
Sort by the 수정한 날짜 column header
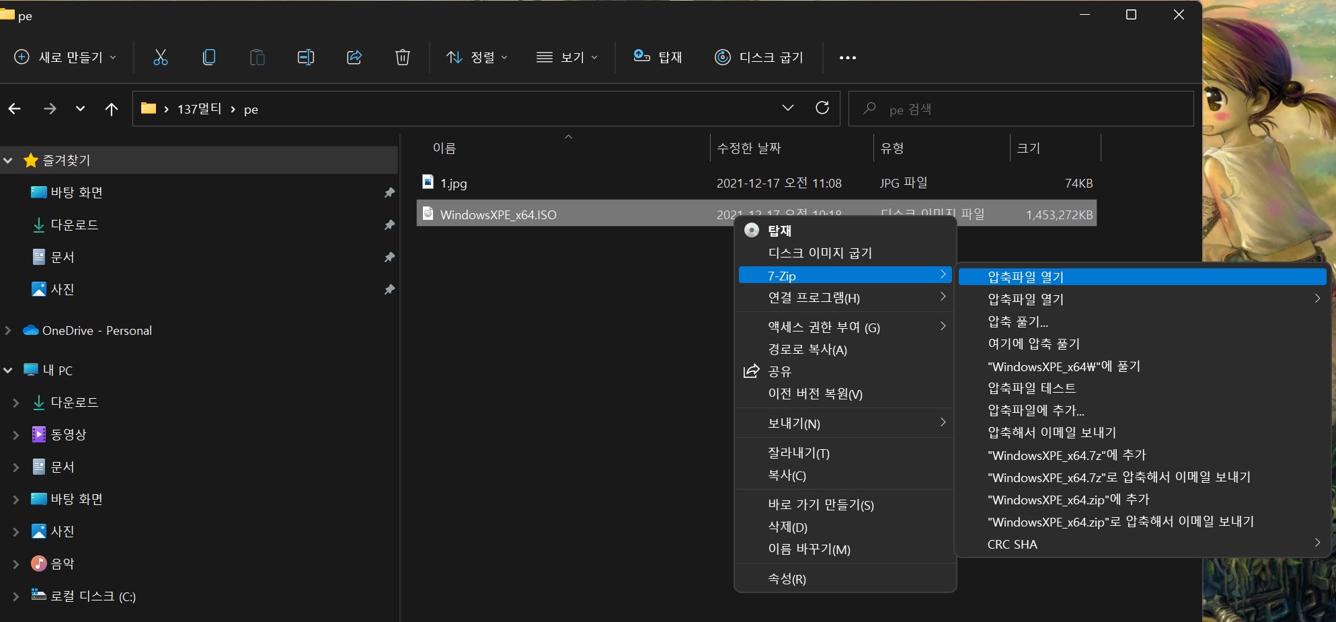[749, 148]
